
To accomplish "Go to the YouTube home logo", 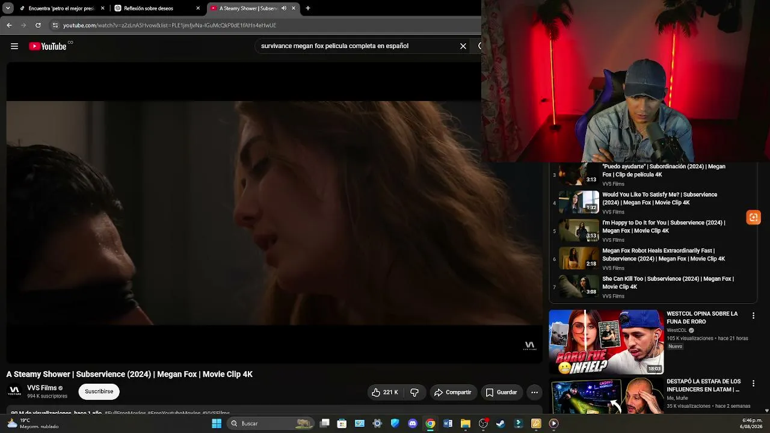I will 48,46.
